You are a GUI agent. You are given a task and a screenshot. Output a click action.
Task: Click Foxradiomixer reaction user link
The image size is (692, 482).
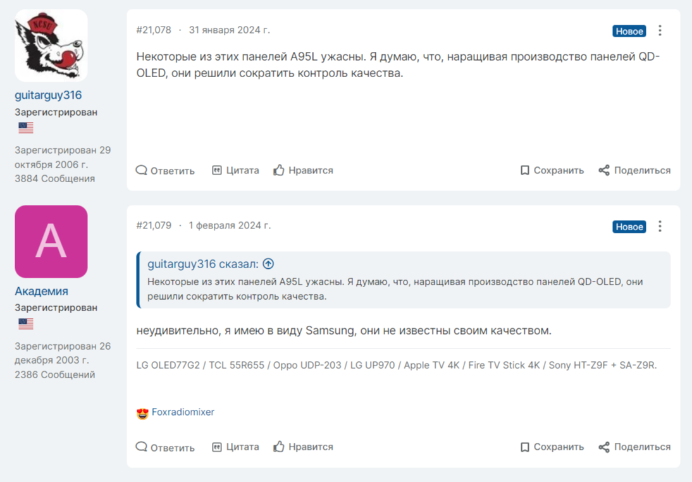(x=183, y=412)
